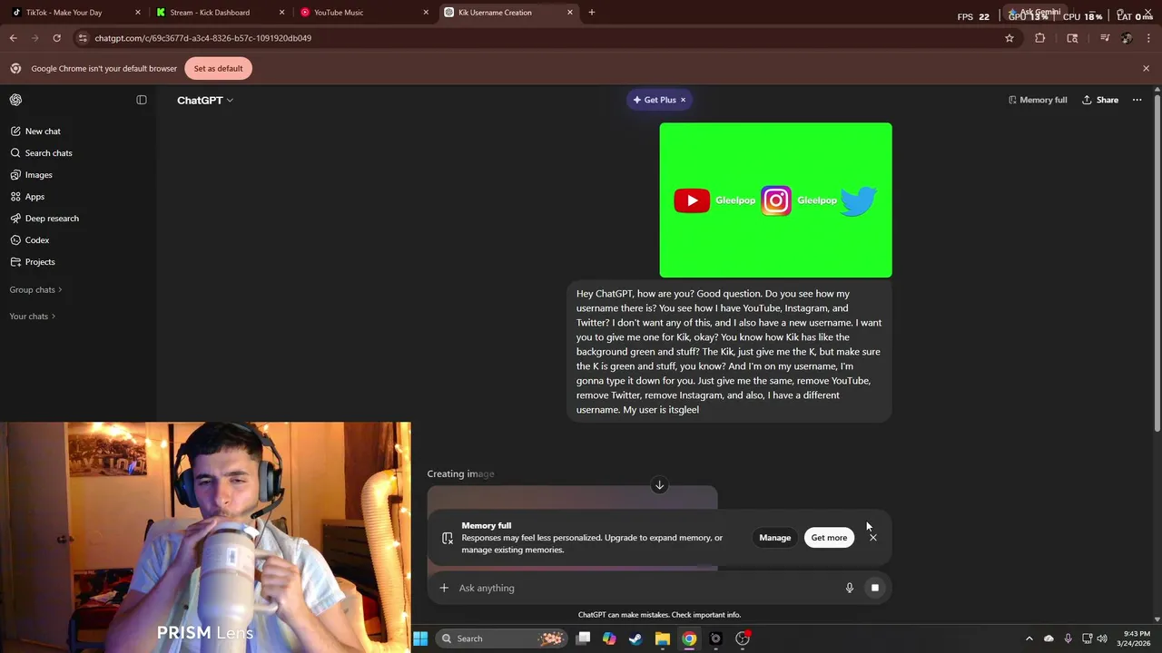Close the TikTok tab

(138, 13)
